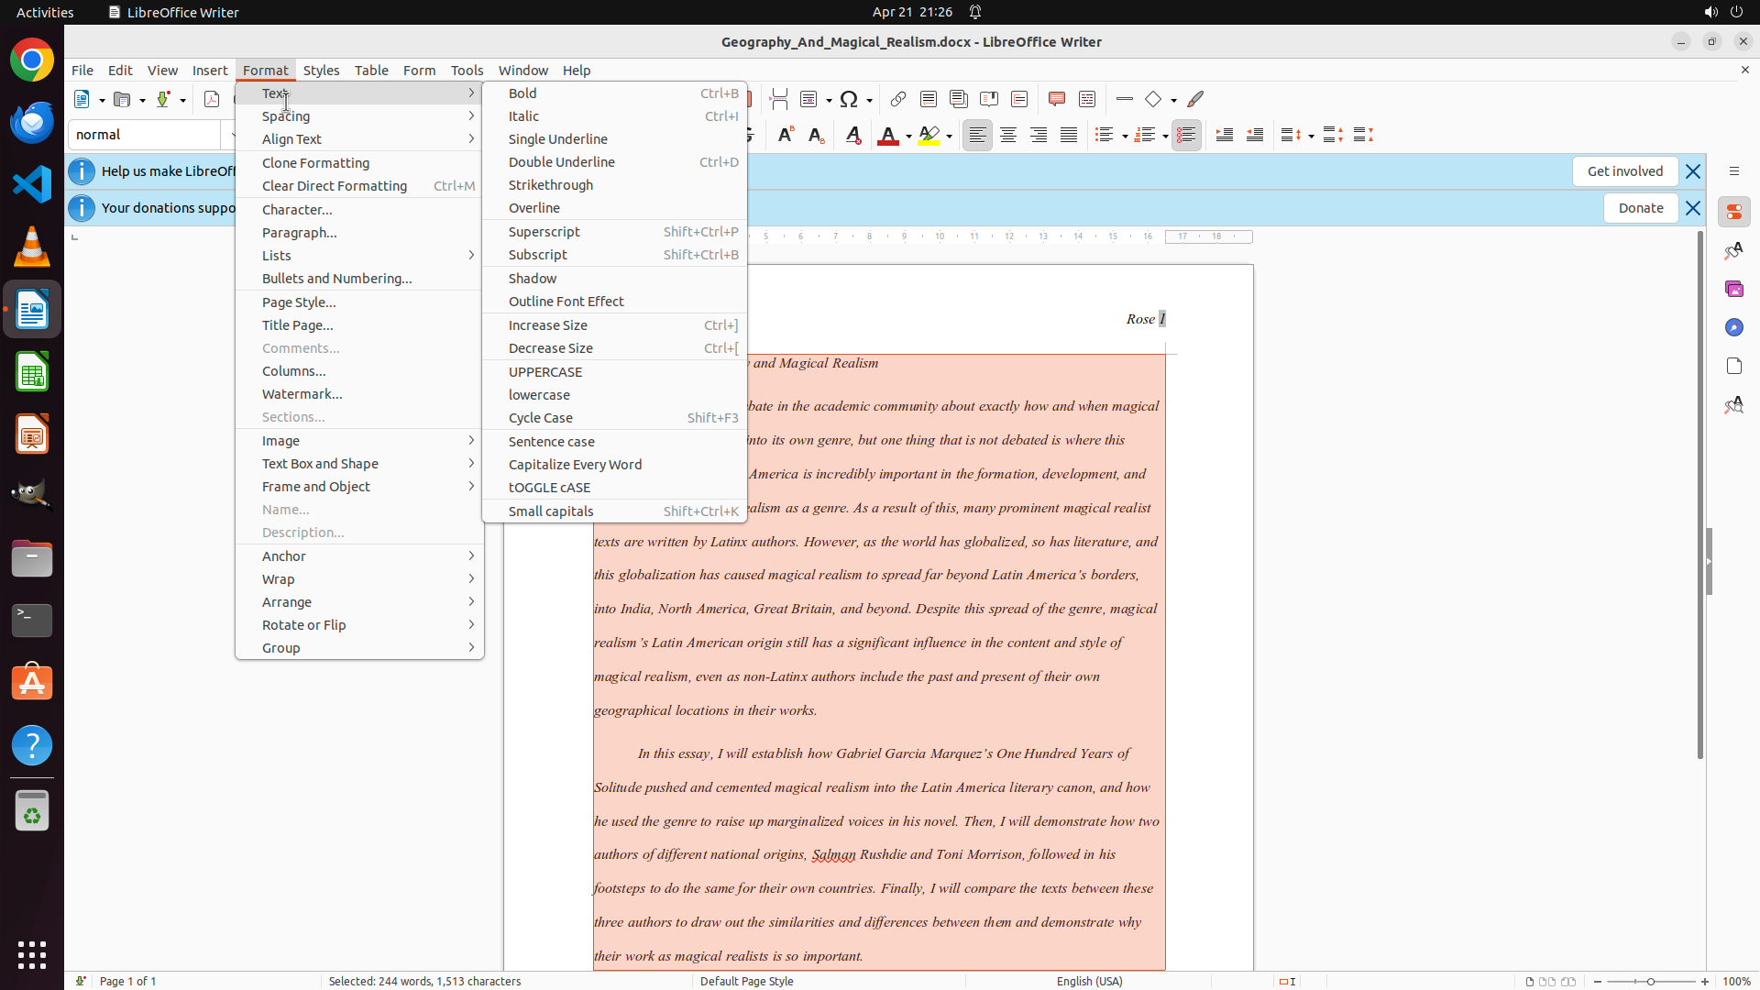This screenshot has height=990, width=1760.
Task: Click the paragraph style box showing normal
Action: tap(144, 135)
